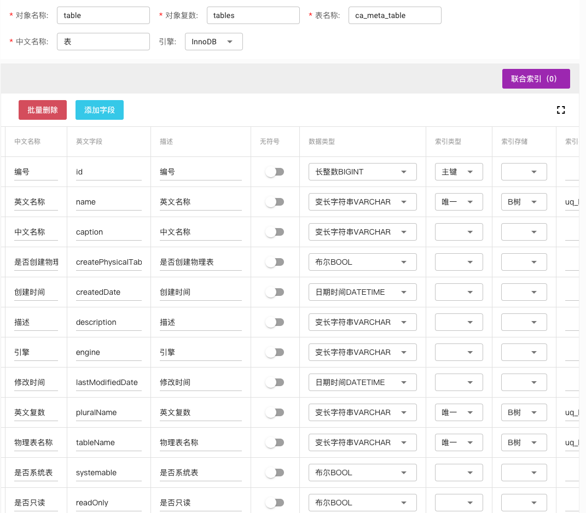Viewport: 586px width, 513px height.
Task: Toggle unsigned switch for caption row
Action: click(275, 232)
